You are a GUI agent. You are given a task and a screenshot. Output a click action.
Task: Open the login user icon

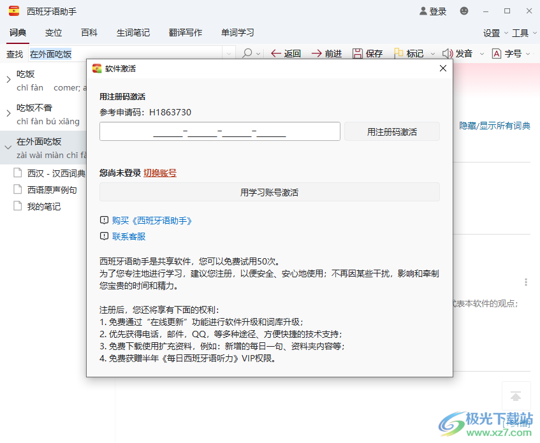(x=423, y=11)
